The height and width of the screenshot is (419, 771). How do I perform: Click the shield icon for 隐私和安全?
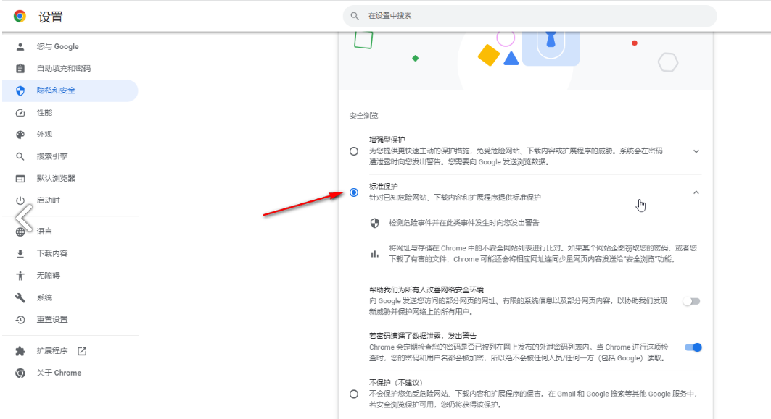[20, 90]
